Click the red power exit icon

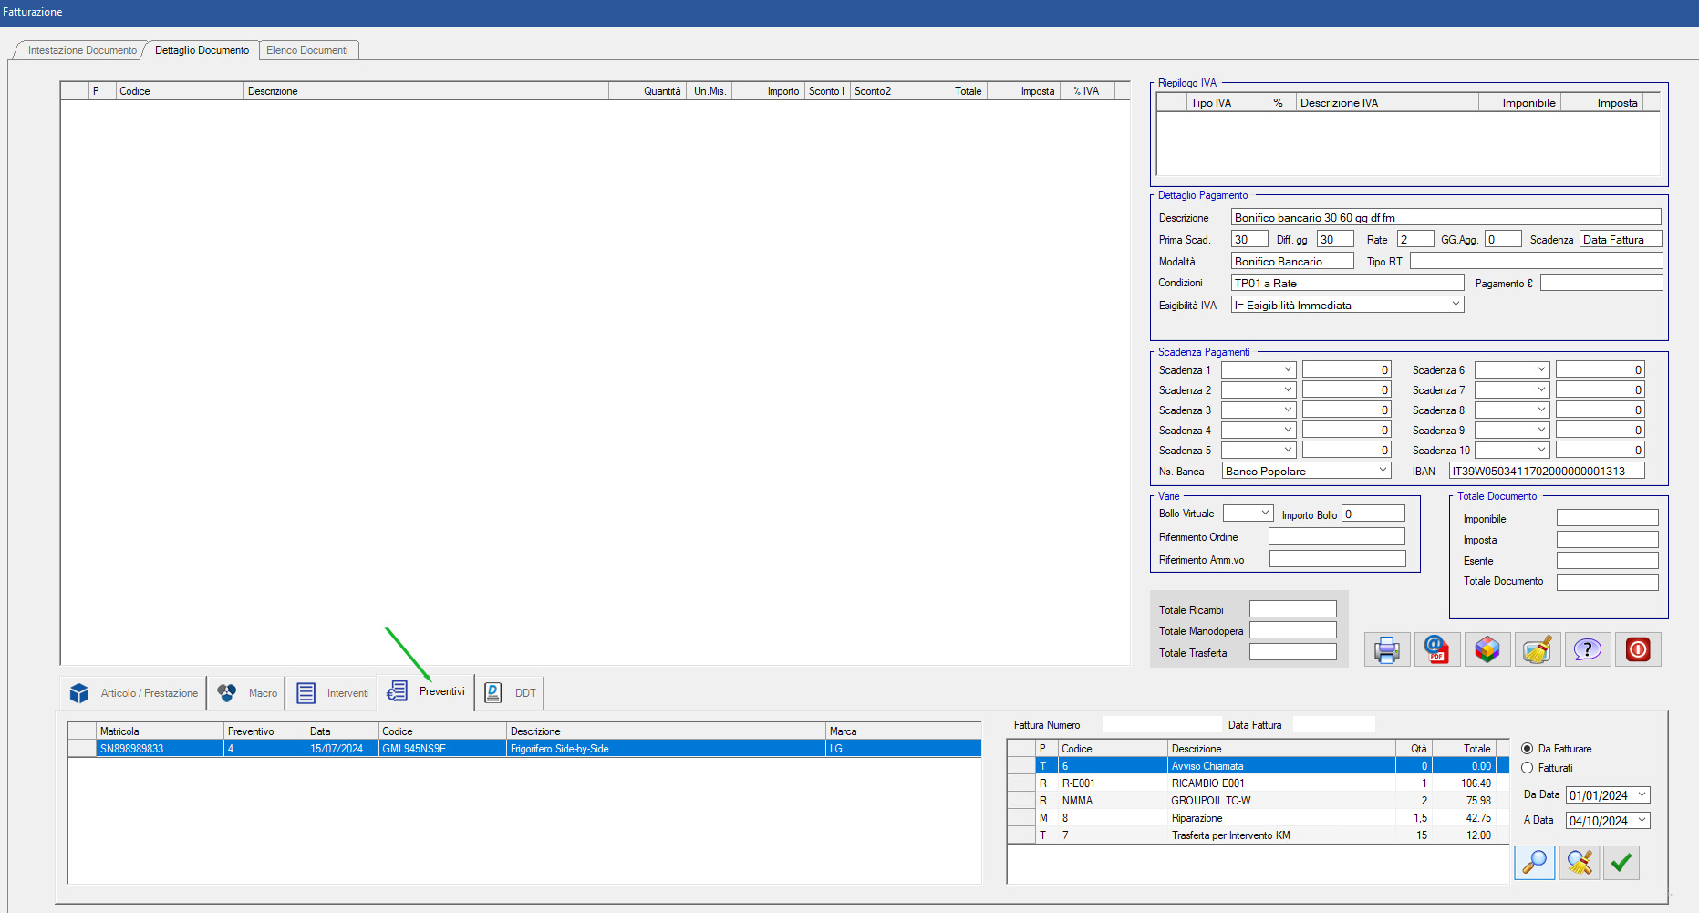click(x=1638, y=649)
